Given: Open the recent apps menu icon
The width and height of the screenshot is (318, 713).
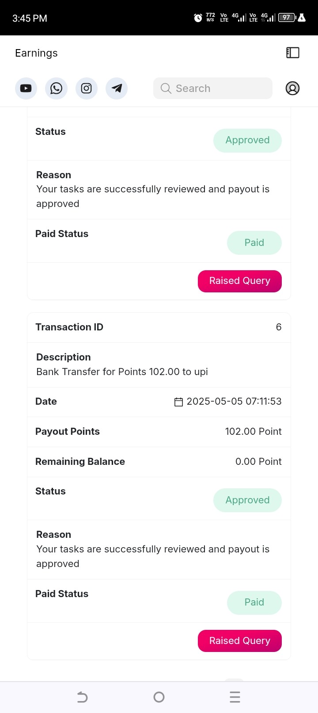Looking at the screenshot, I should (235, 698).
